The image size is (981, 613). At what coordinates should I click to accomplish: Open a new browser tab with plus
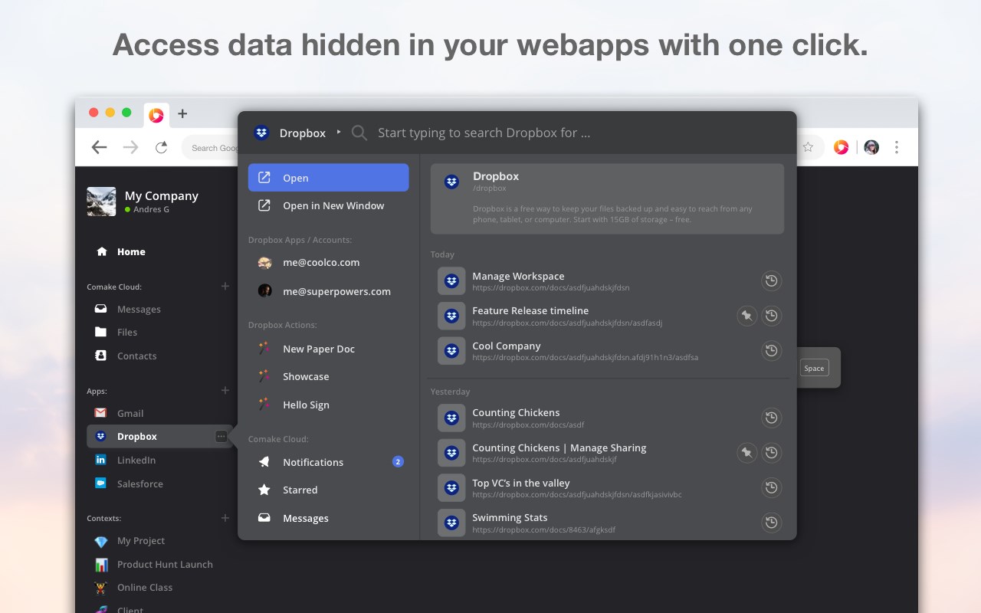(182, 114)
